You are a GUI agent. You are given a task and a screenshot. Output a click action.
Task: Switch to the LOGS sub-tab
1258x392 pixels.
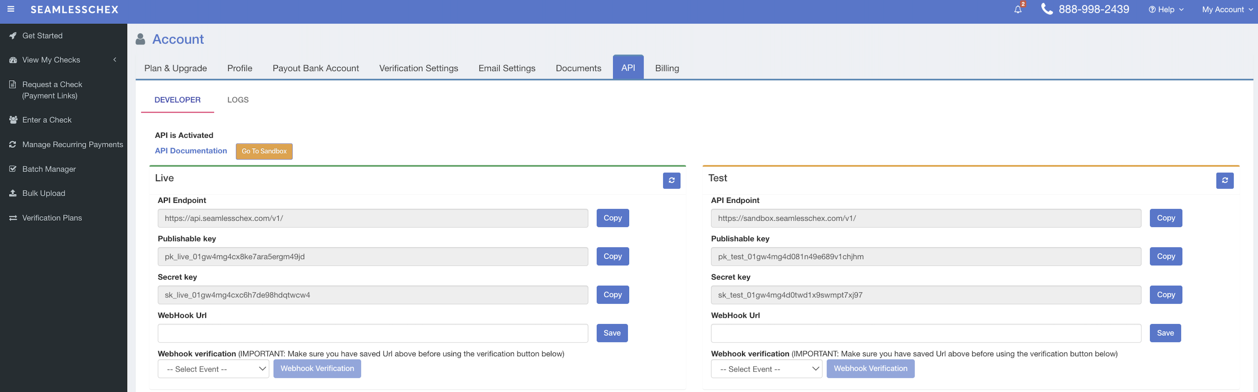(238, 100)
